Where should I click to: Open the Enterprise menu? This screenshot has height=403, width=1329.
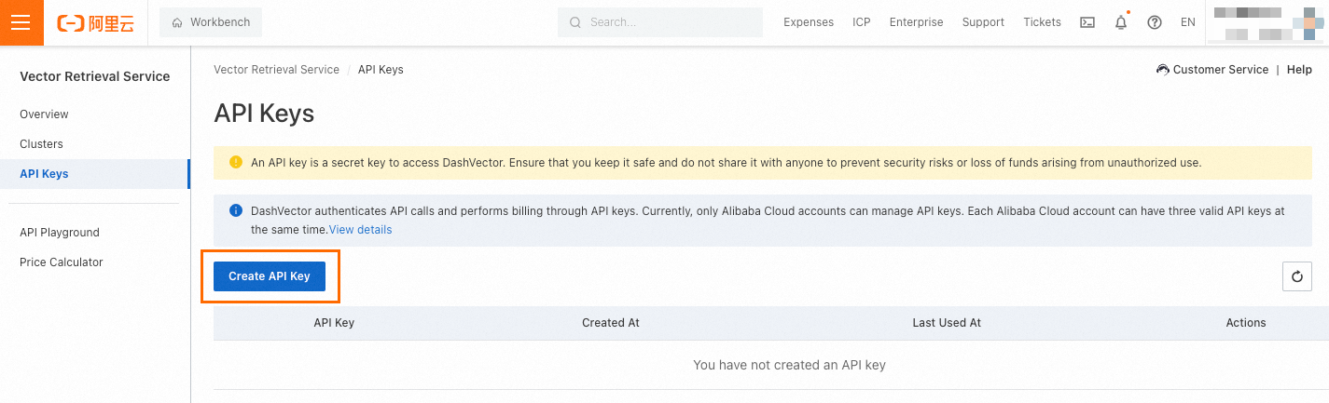click(x=916, y=22)
